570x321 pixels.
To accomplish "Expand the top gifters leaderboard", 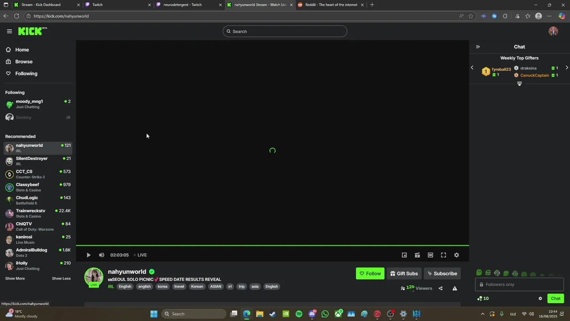I will [519, 84].
